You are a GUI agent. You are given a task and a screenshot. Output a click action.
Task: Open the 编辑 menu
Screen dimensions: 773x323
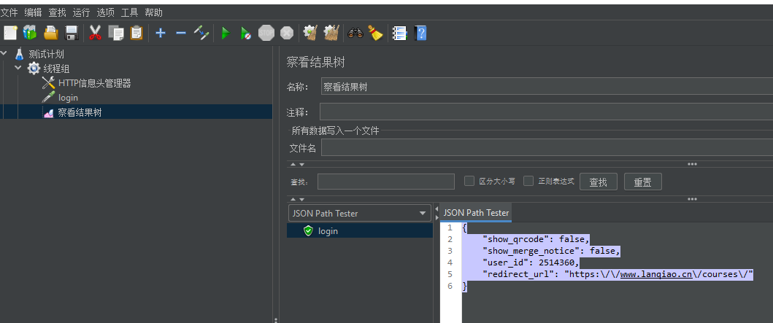[33, 12]
